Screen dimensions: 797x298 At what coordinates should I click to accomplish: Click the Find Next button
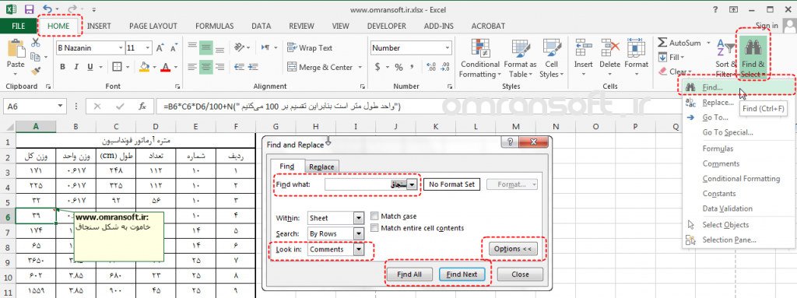pos(462,274)
